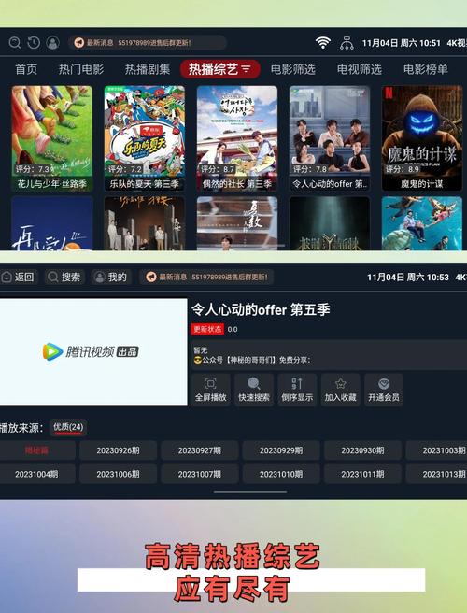
Task: Click 搜索 button in detail page
Action: (x=64, y=278)
